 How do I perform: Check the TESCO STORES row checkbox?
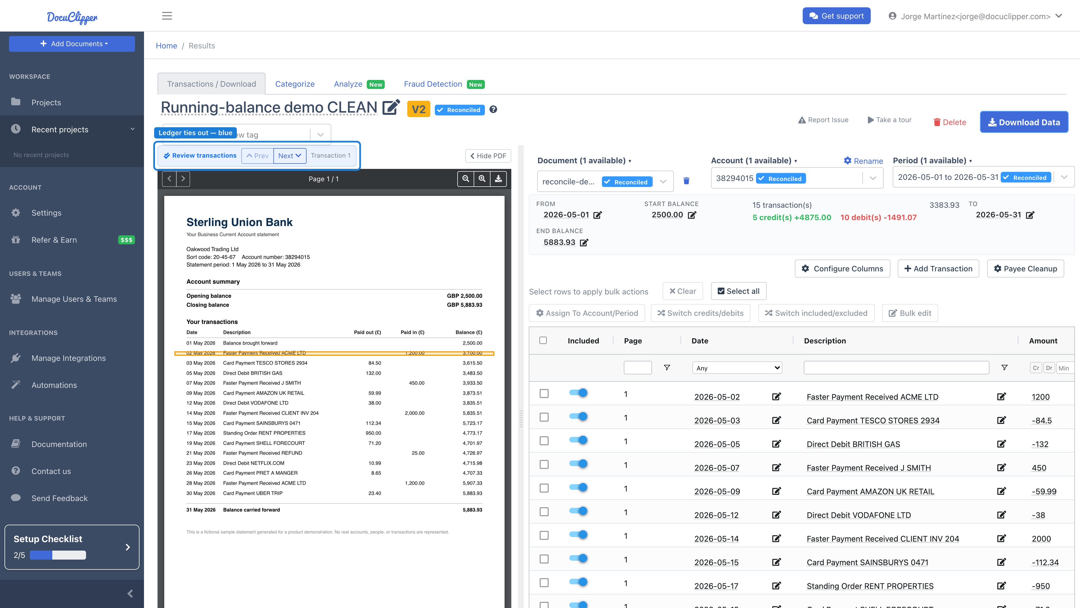coord(544,417)
